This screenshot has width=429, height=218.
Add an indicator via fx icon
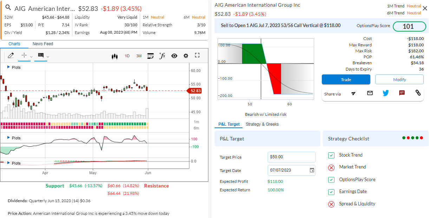(162, 55)
